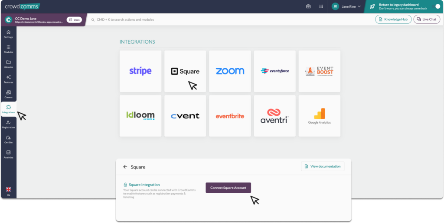The width and height of the screenshot is (444, 223).
Task: Click the briefcase icon in top bar
Action: click(x=308, y=6)
